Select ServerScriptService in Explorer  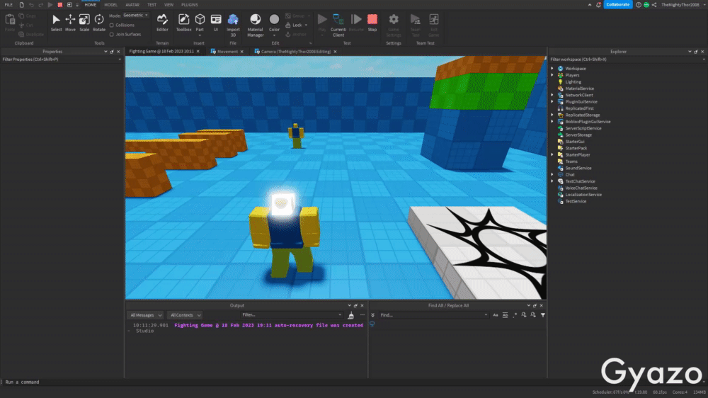point(583,128)
